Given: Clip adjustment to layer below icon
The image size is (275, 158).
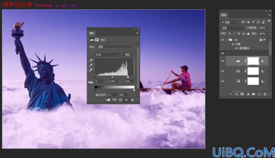Looking at the screenshot, I should point(108,100).
